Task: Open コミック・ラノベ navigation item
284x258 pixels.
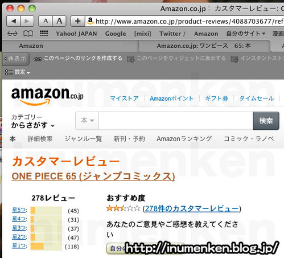Action: pos(249,139)
